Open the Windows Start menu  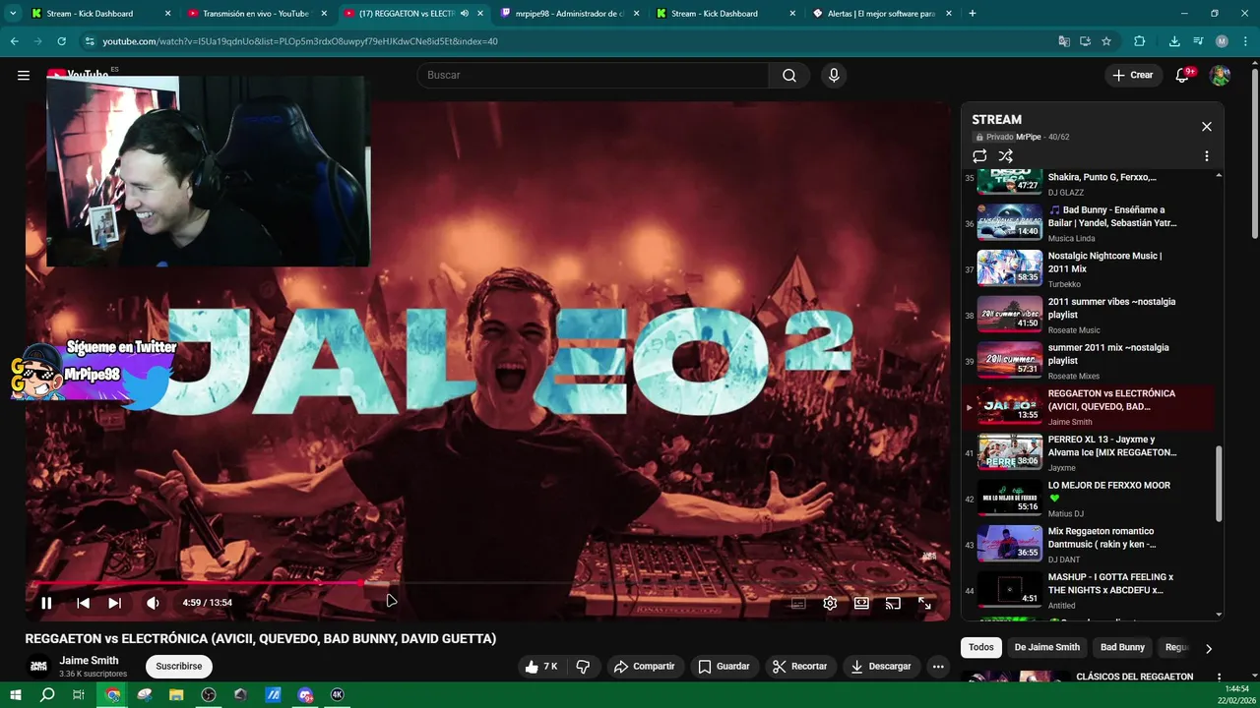(x=16, y=694)
